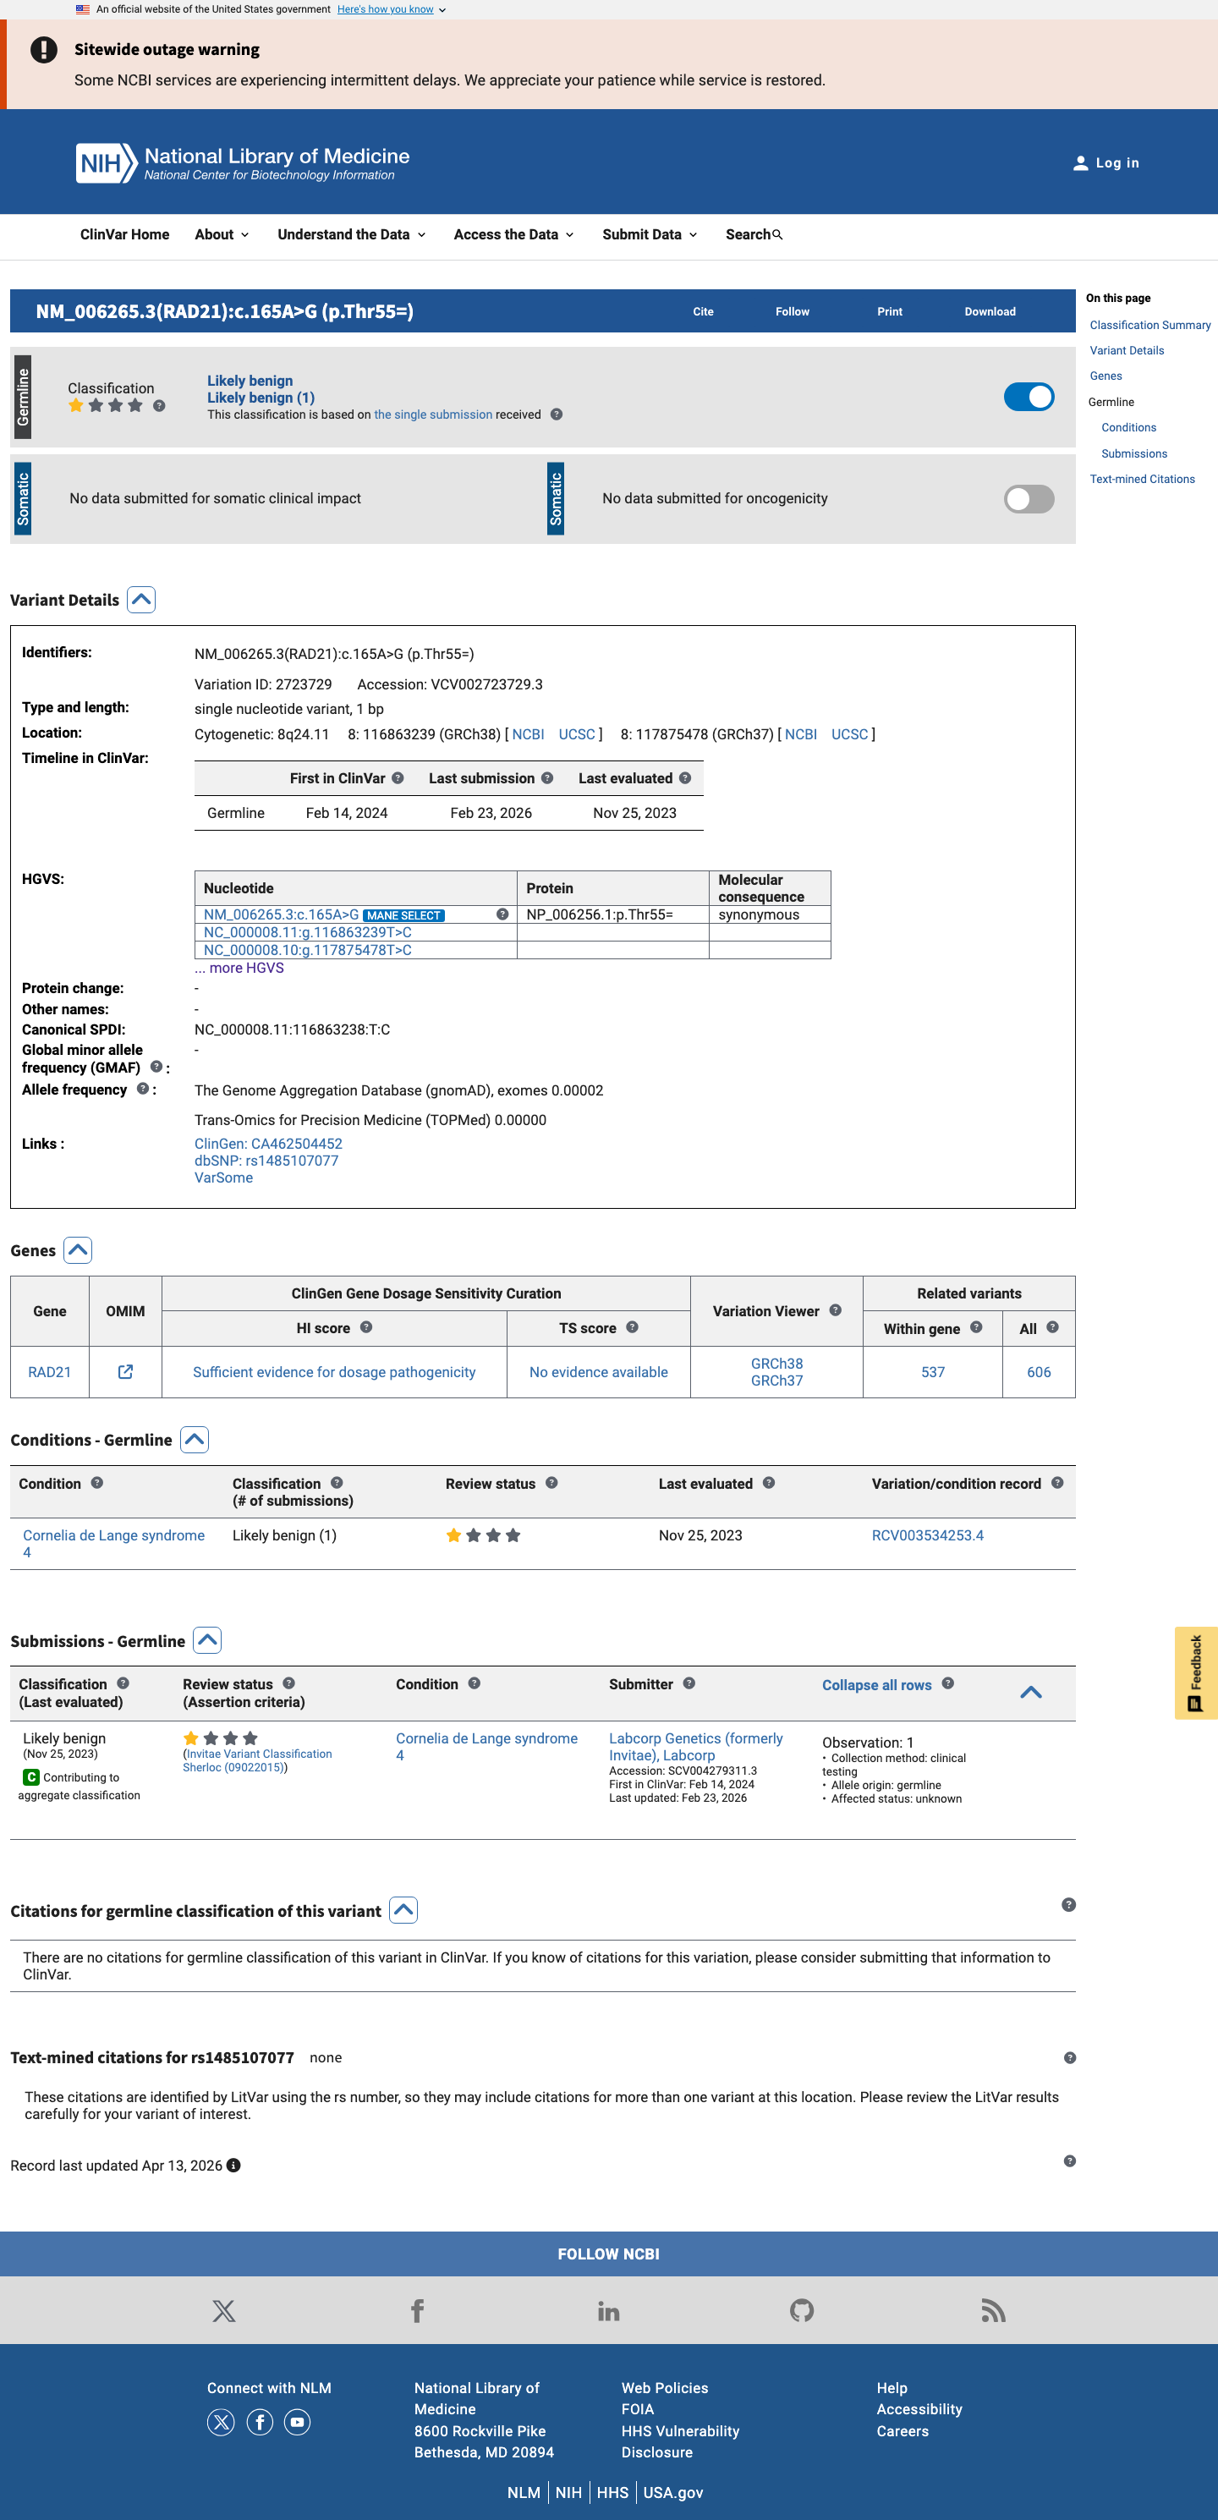Click help icon next to HI score
The width and height of the screenshot is (1218, 2520).
(x=366, y=1327)
